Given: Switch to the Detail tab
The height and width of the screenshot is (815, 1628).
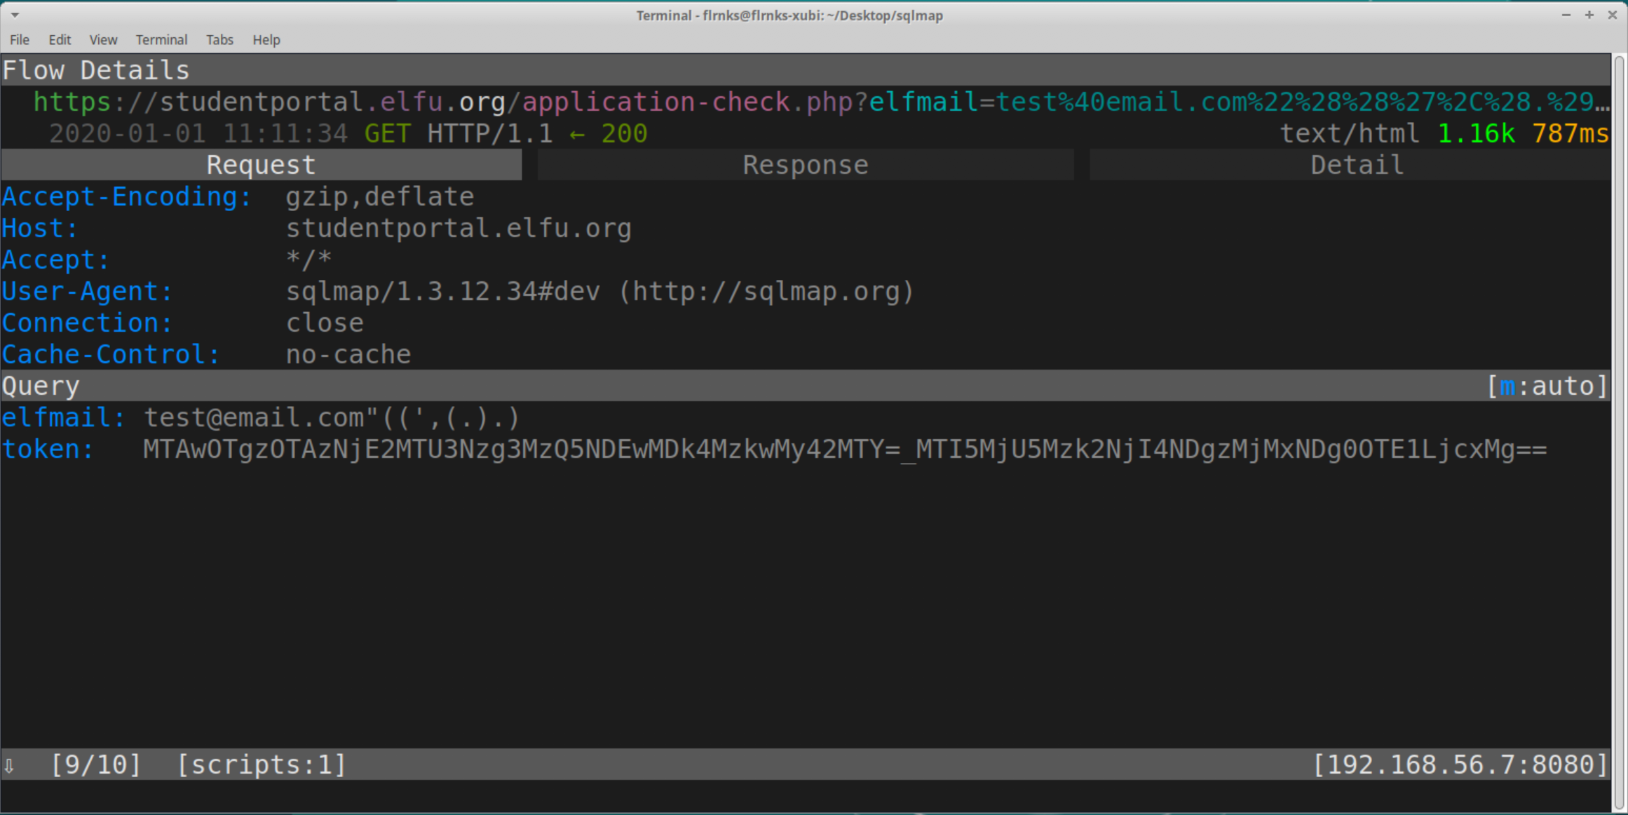Looking at the screenshot, I should [1356, 165].
